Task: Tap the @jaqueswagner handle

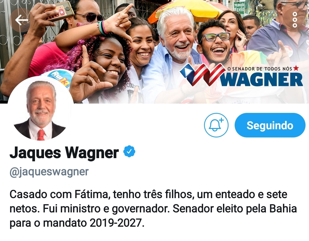Action: 49,172
